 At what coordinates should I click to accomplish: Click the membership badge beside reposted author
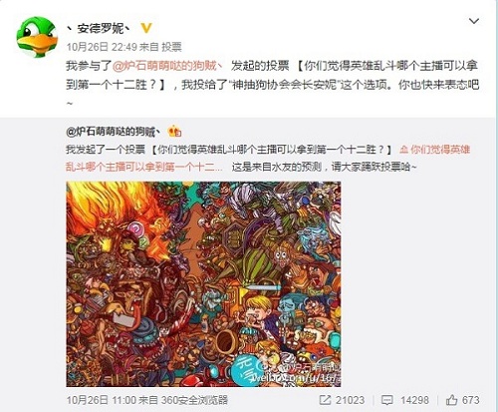click(174, 132)
